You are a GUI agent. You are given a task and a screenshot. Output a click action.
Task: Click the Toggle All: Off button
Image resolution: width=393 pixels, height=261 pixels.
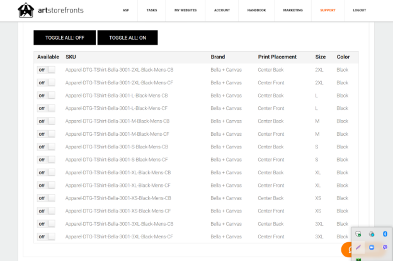(65, 38)
